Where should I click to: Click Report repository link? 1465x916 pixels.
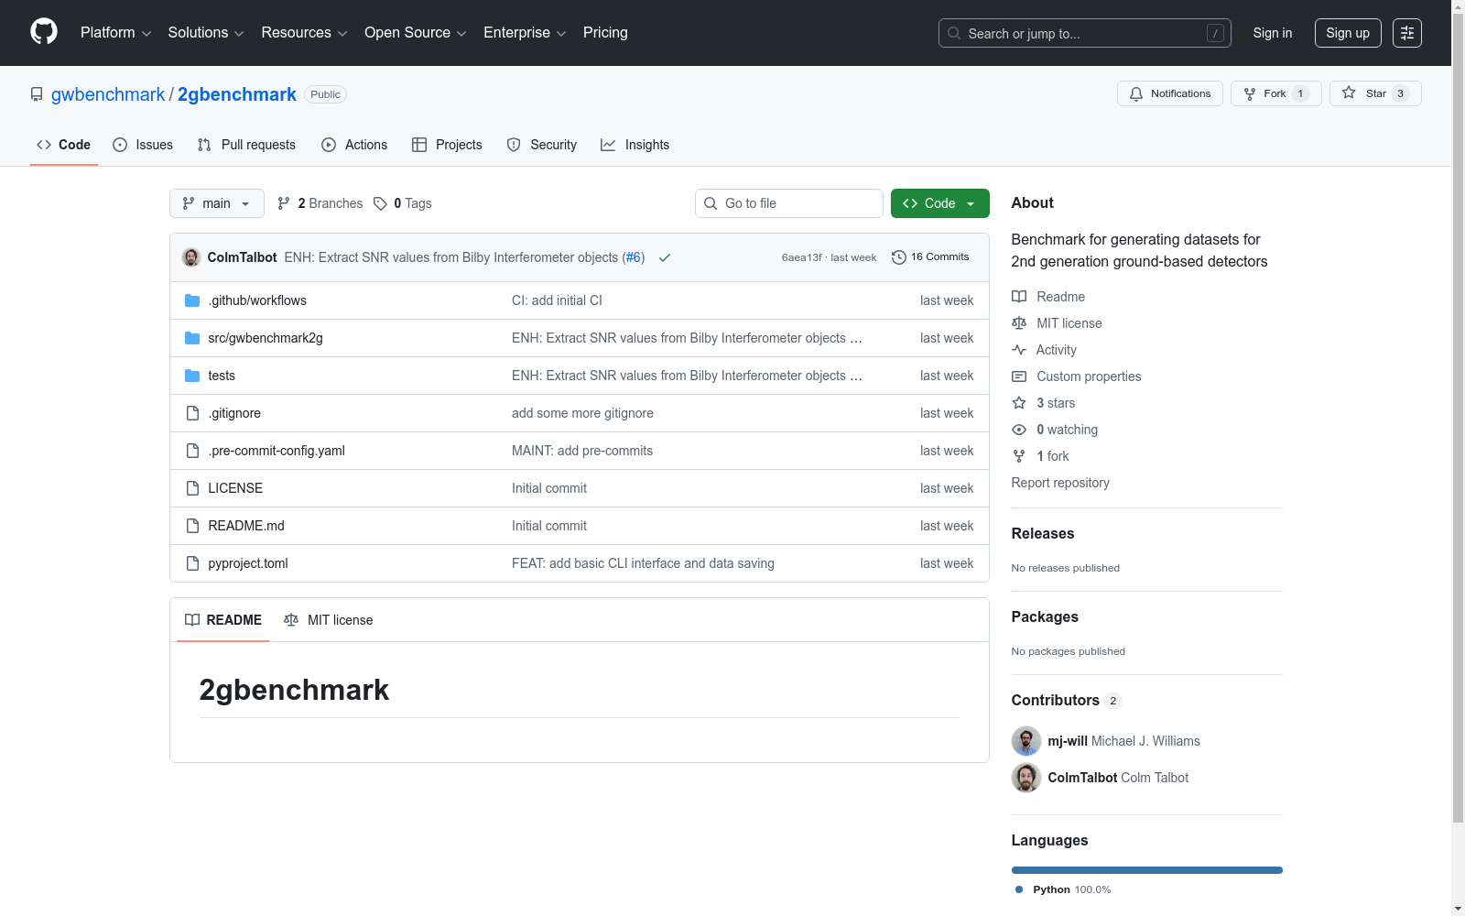click(1060, 483)
